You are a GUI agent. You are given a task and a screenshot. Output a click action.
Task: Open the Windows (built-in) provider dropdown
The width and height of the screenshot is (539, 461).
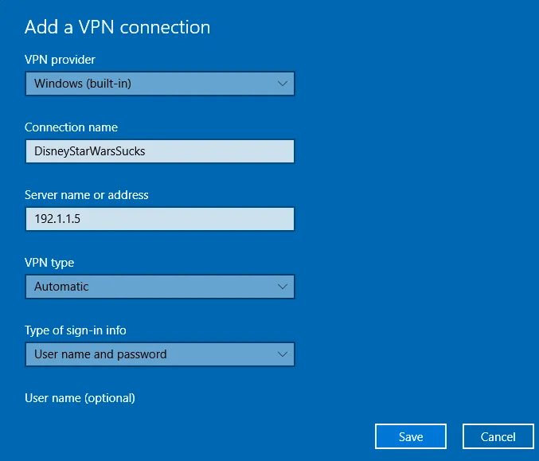(159, 84)
